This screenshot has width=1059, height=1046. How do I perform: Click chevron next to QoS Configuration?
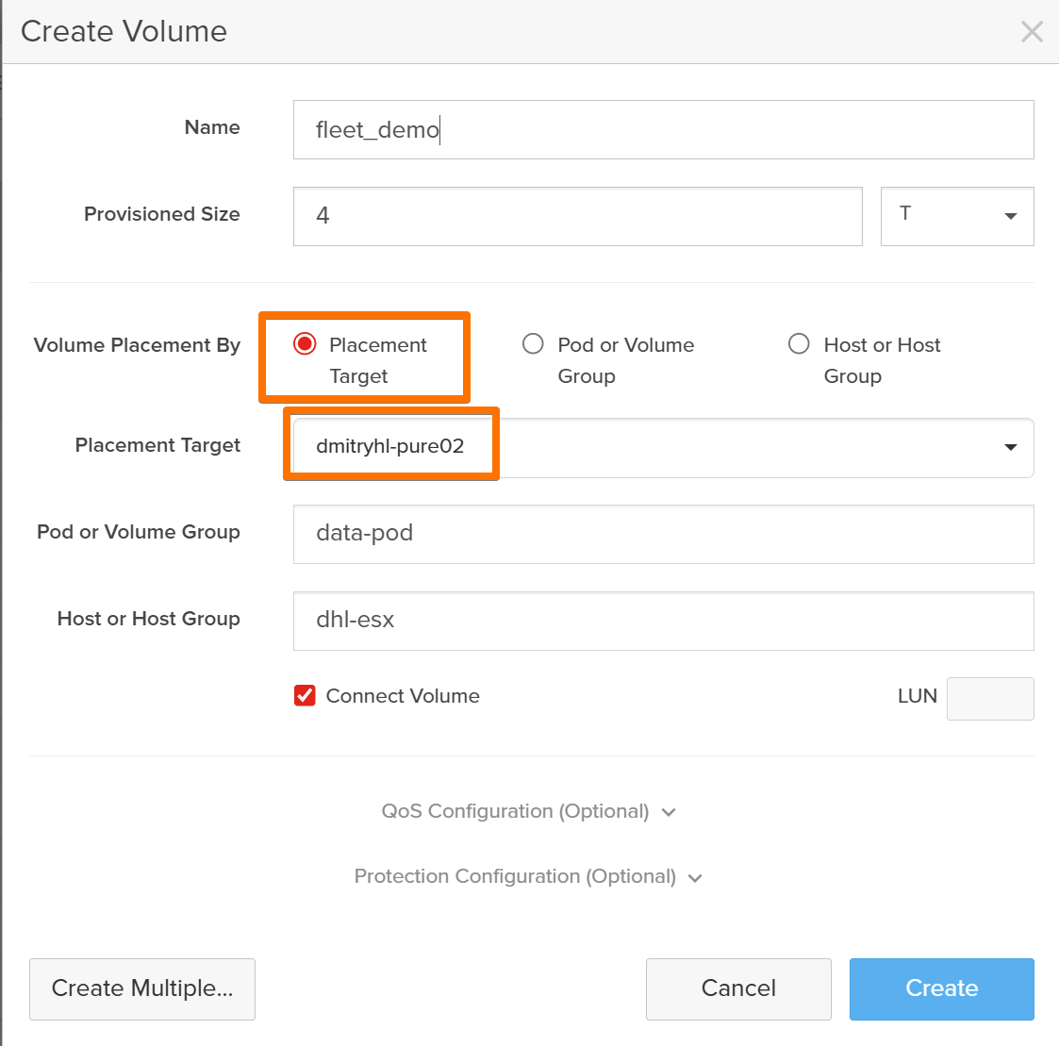coord(669,812)
